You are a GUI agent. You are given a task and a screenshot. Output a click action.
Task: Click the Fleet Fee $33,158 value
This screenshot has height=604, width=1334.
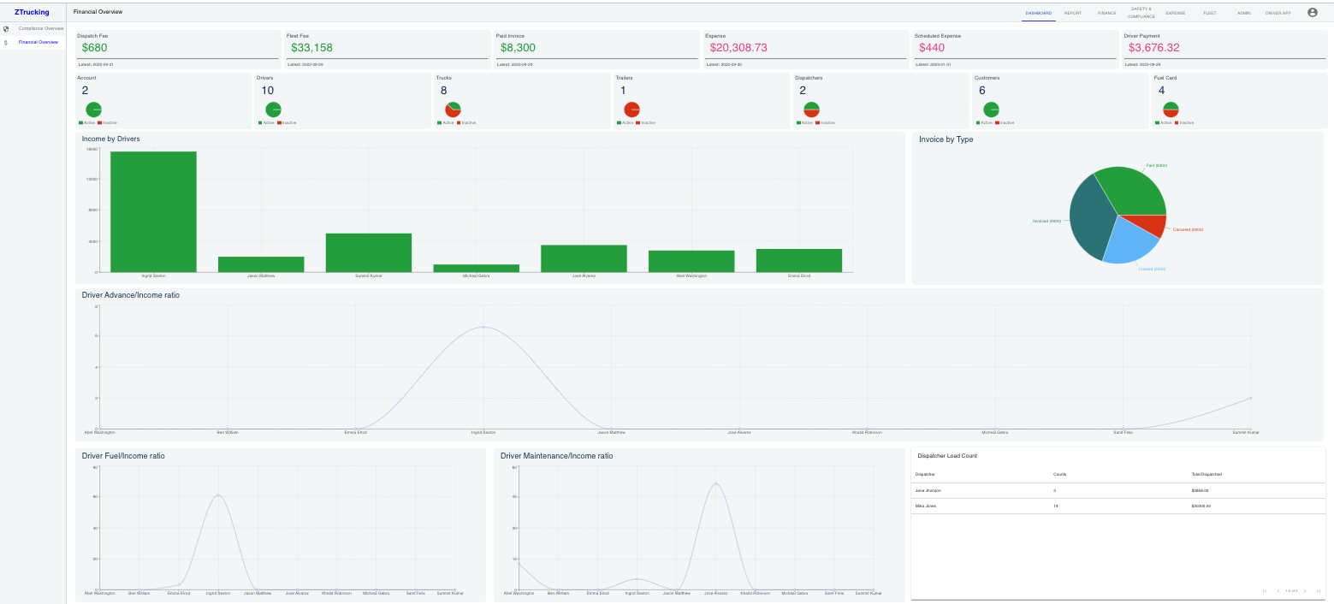311,48
